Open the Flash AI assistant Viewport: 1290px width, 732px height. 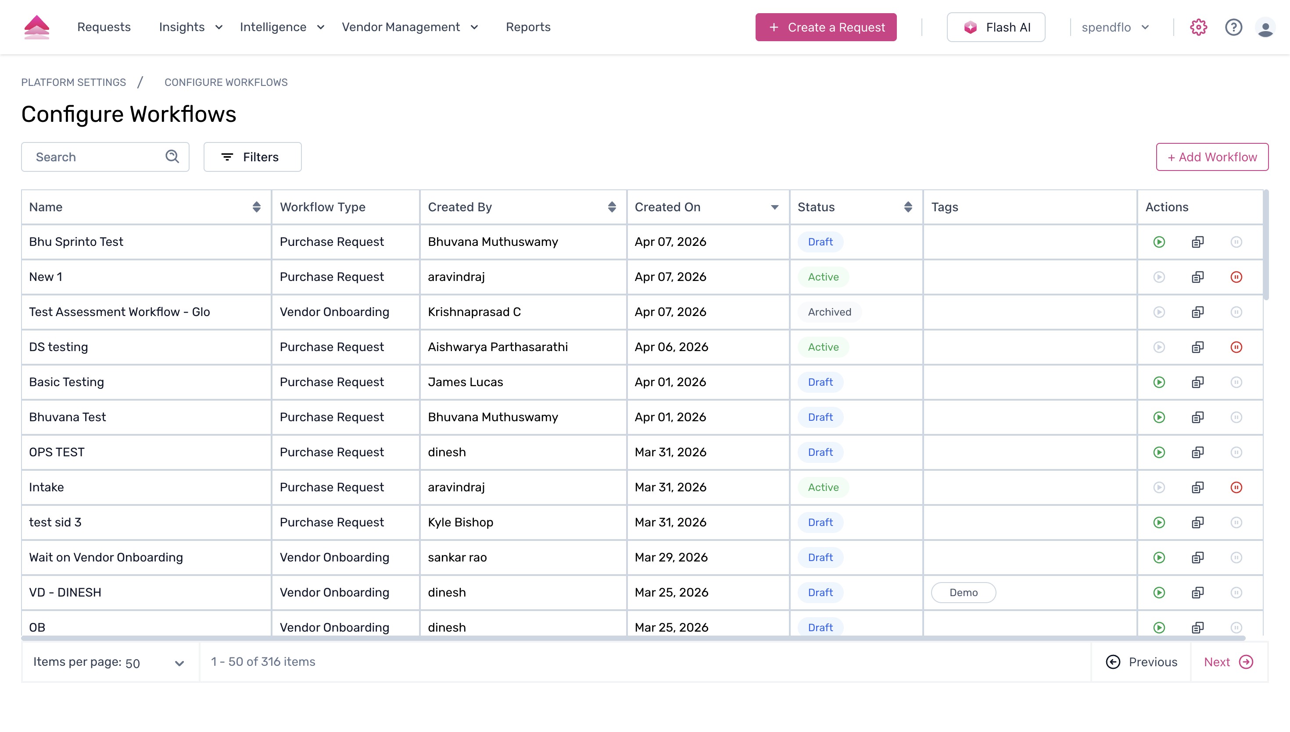click(x=996, y=27)
